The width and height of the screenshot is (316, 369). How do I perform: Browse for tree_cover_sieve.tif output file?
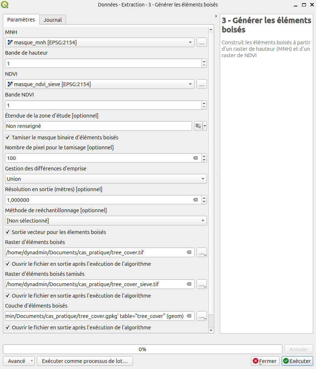pyautogui.click(x=202, y=284)
